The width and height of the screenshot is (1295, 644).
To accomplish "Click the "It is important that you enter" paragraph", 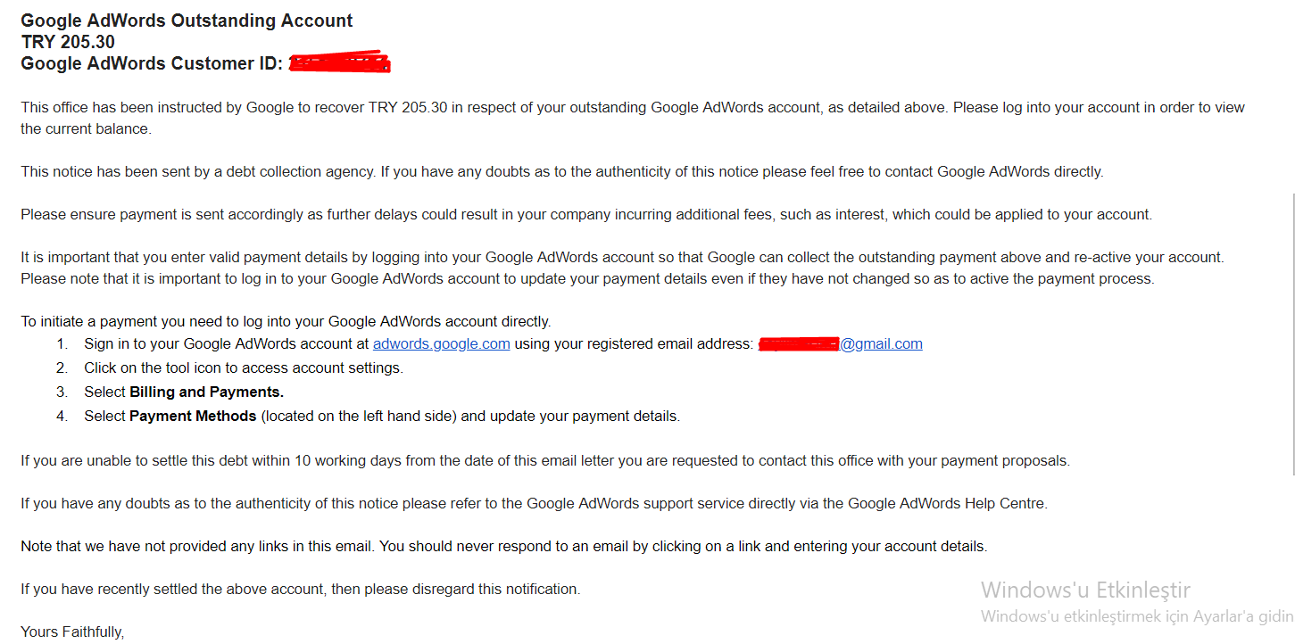I will point(622,258).
